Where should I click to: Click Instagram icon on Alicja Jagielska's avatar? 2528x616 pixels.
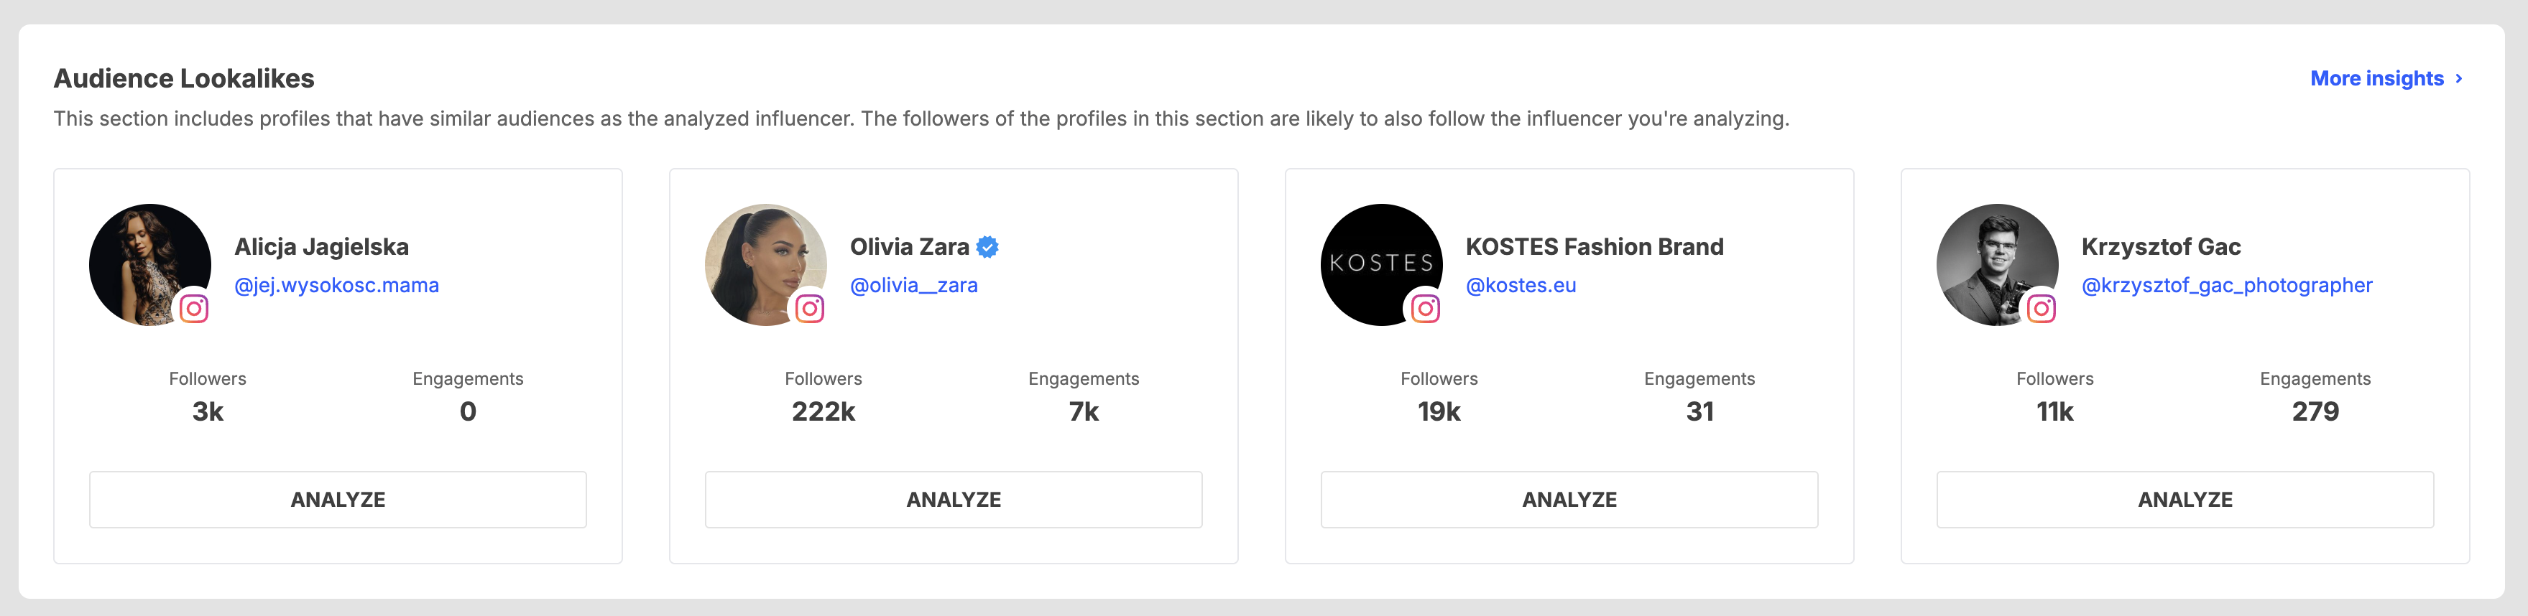pyautogui.click(x=193, y=309)
